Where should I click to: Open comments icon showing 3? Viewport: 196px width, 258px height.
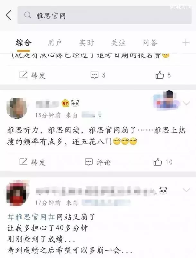(94, 75)
